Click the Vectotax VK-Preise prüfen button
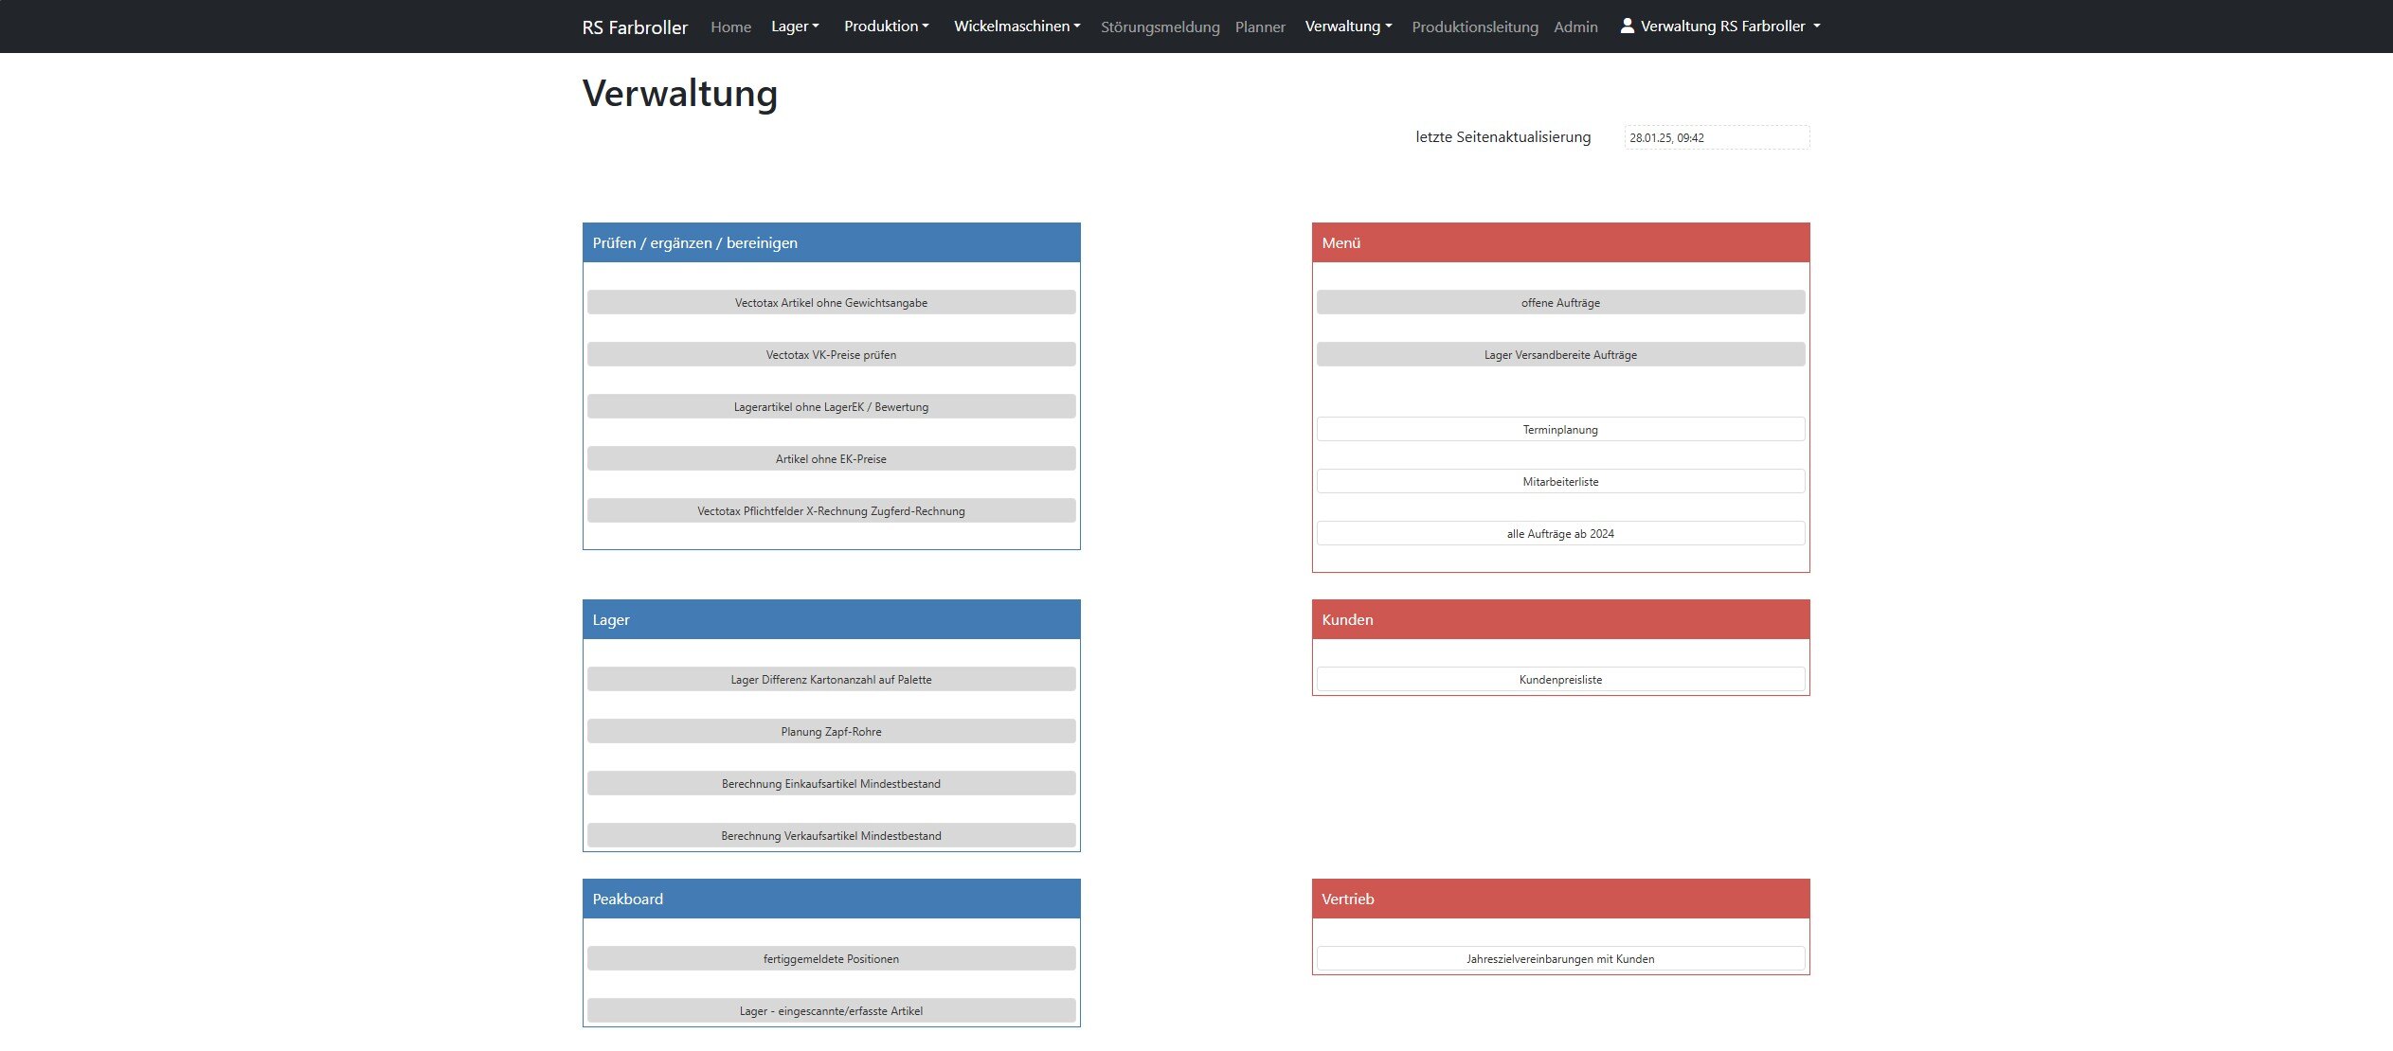Screen dimensions: 2393x1051 point(831,355)
